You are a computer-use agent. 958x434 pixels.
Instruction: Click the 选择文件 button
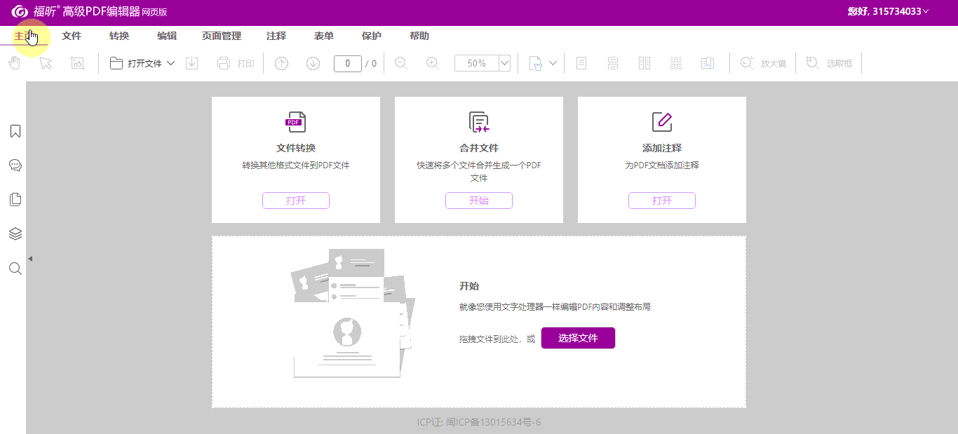578,338
